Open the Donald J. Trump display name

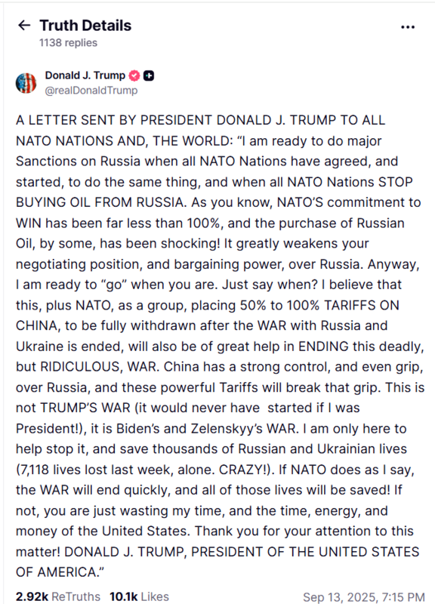click(x=85, y=75)
